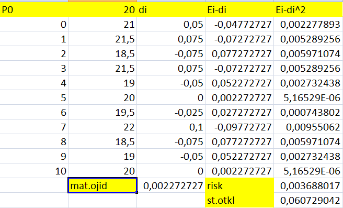Select the yellow risk label cell
Viewport: 343px width, 208px height.
pos(239,185)
